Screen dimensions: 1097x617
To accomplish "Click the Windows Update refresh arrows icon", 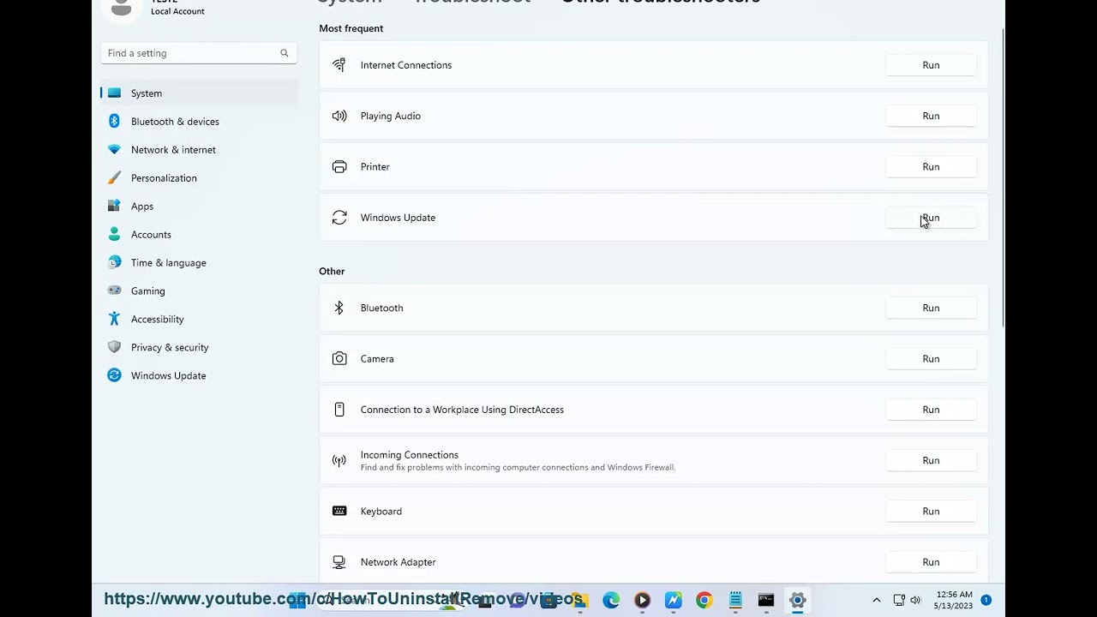I will [339, 218].
